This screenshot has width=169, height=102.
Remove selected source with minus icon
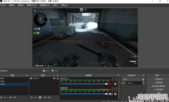point(36,97)
